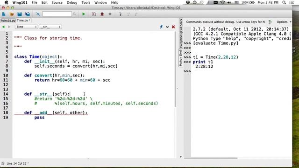
Task: Click the 'pass' statement on line 19
Action: pyautogui.click(x=39, y=118)
